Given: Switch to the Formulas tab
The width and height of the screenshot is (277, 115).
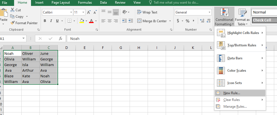Looking at the screenshot, I should tap(85, 3).
